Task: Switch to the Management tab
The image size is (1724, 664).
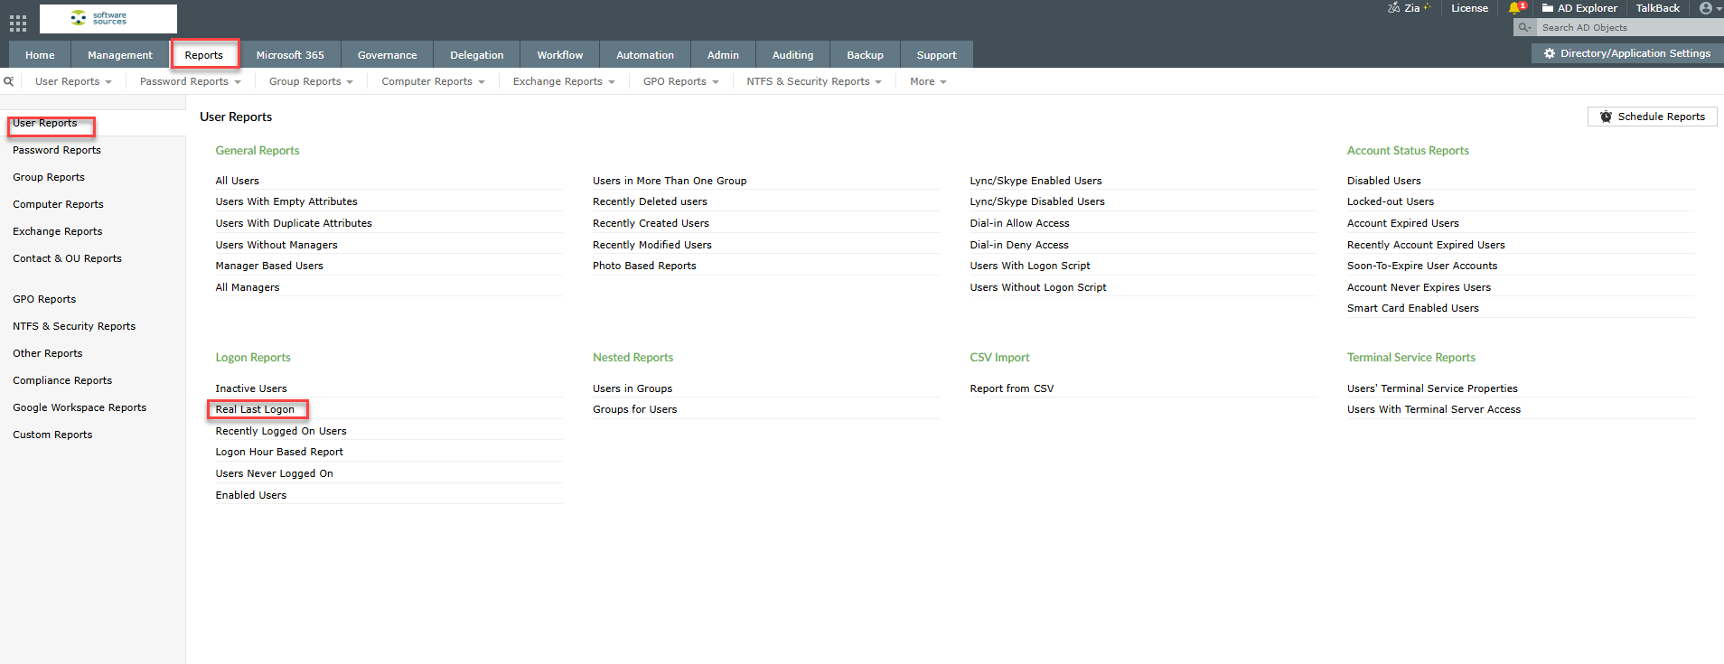Action: [x=120, y=55]
